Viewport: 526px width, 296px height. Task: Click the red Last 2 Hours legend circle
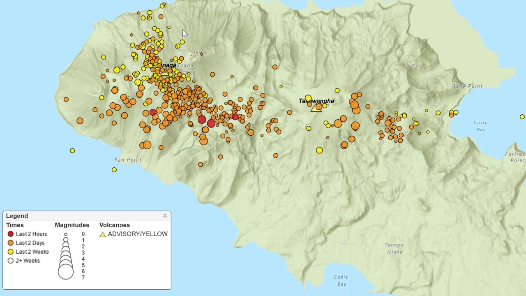coord(11,234)
